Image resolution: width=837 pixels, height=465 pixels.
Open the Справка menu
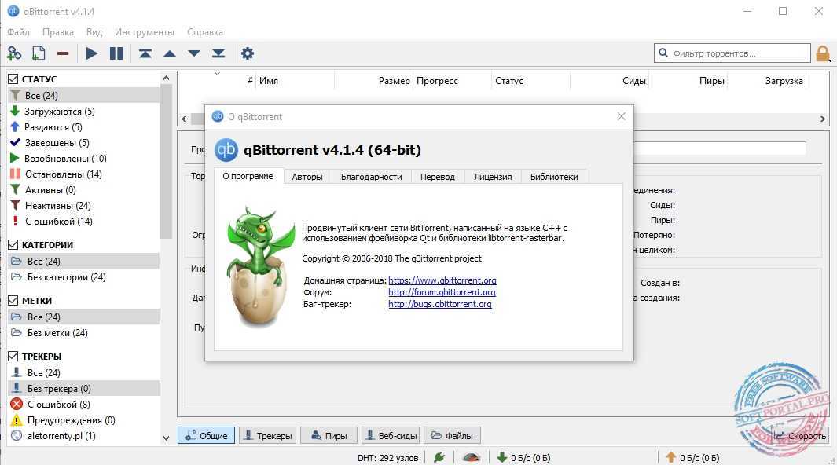(x=205, y=32)
